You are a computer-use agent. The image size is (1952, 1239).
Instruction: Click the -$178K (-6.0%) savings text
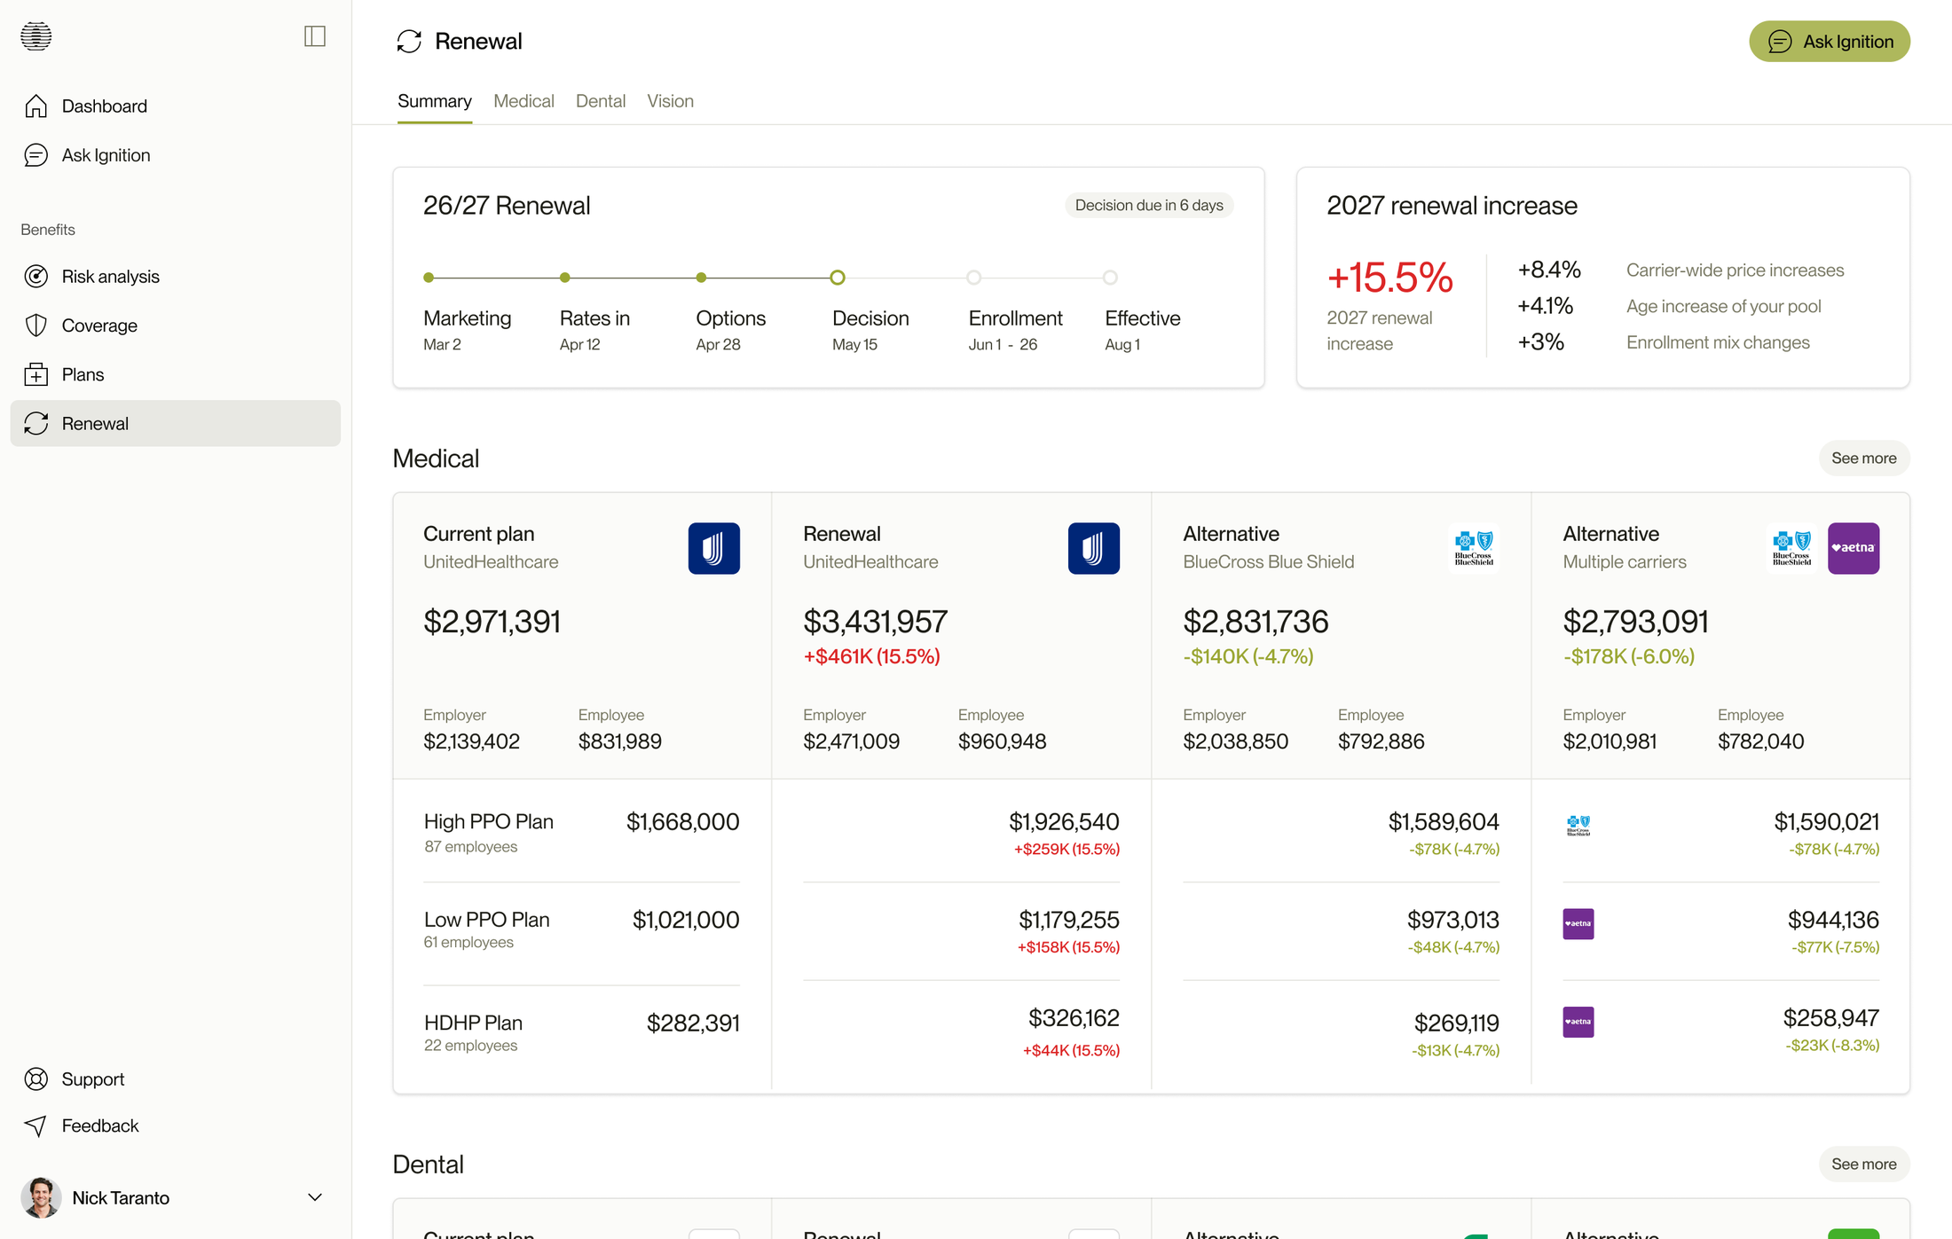click(1629, 657)
